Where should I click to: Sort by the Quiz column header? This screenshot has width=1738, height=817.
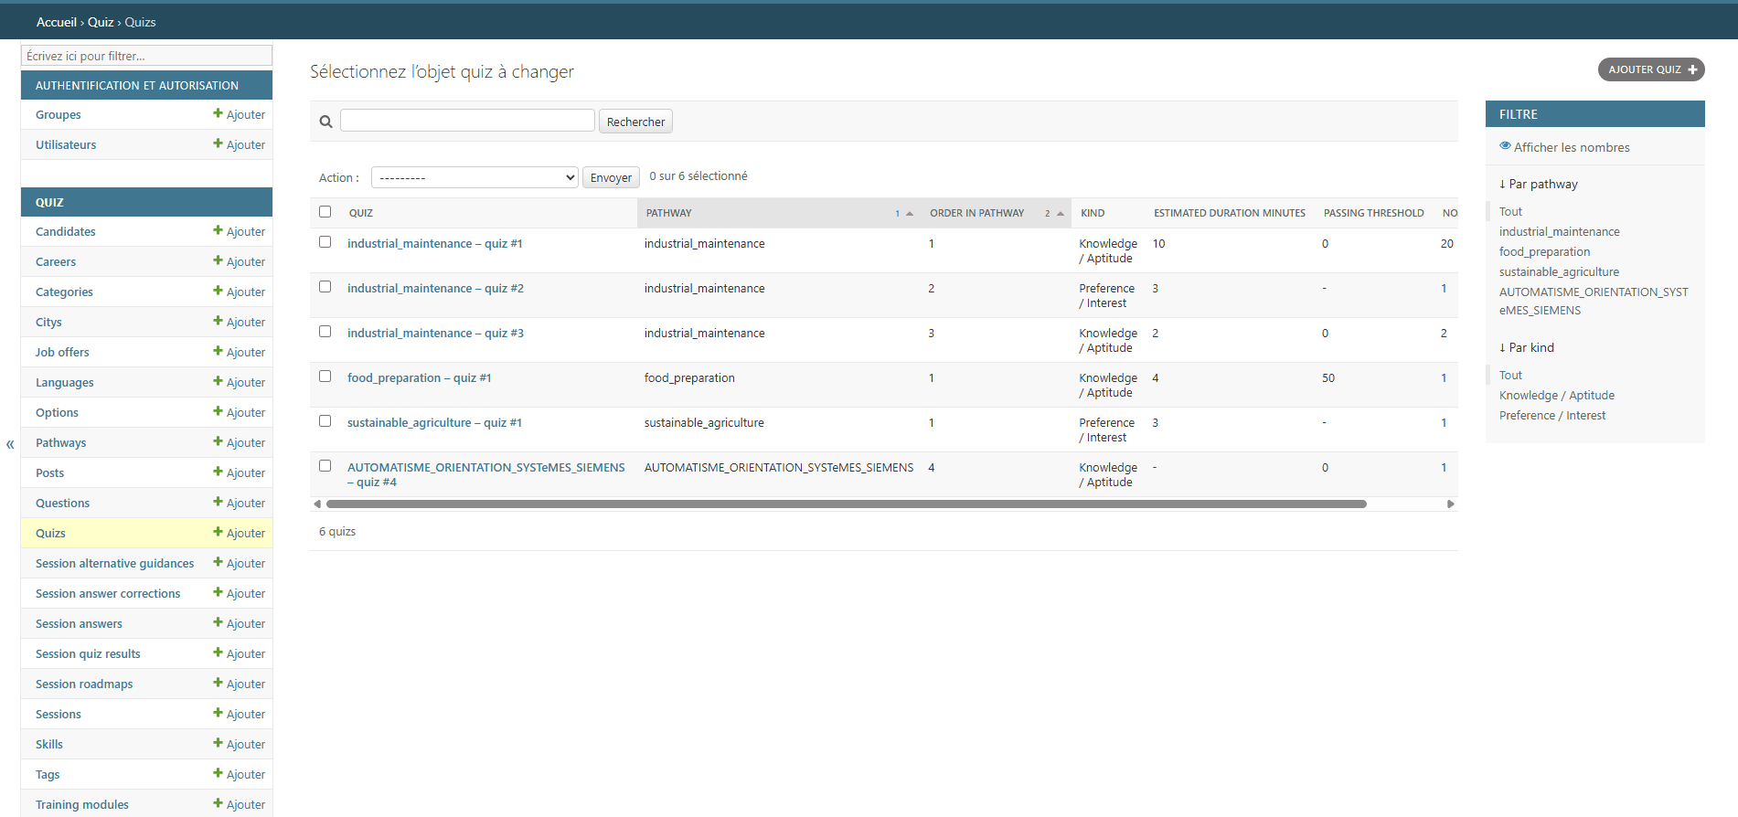(x=361, y=213)
